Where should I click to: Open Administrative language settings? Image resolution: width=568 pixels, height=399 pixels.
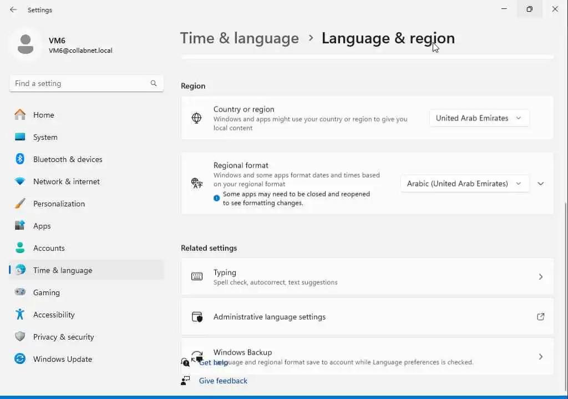pos(367,317)
